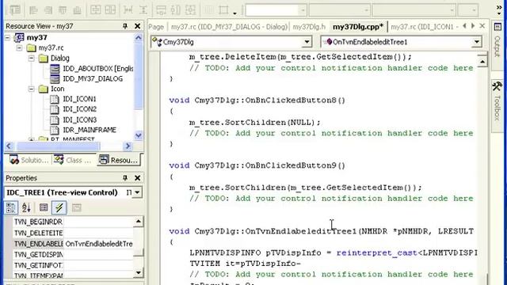Close the Resource View panel
The width and height of the screenshot is (507, 285).
137,26
